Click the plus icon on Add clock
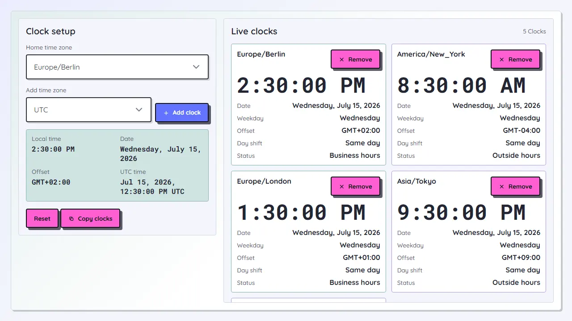 [166, 113]
